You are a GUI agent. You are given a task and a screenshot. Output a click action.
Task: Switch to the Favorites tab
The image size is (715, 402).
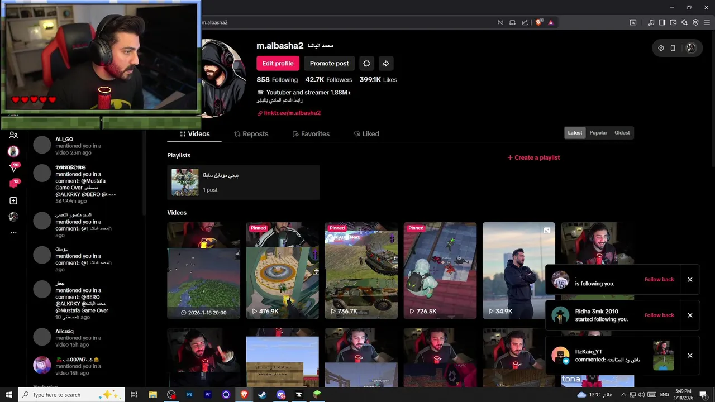(x=311, y=134)
